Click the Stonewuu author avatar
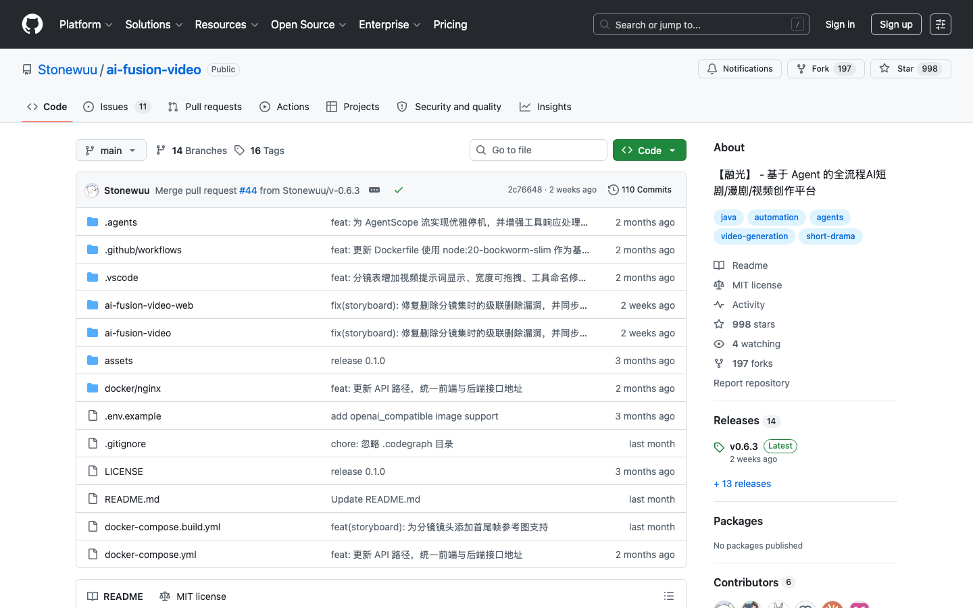The image size is (973, 608). point(92,191)
